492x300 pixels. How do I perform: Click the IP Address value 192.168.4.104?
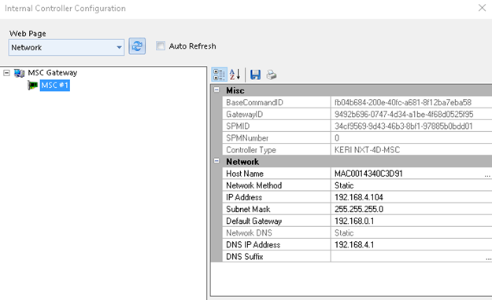pyautogui.click(x=359, y=197)
